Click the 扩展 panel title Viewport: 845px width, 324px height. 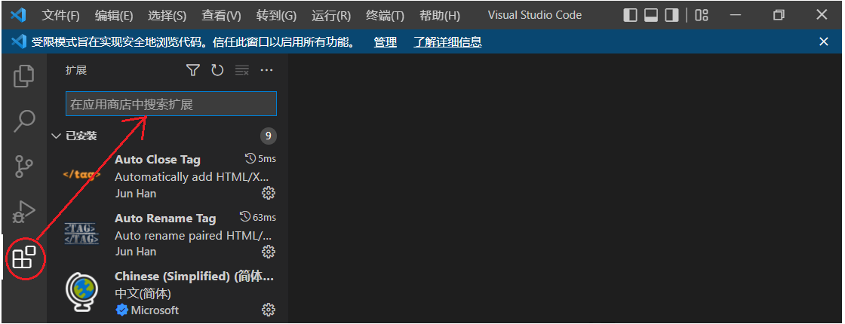coord(76,71)
